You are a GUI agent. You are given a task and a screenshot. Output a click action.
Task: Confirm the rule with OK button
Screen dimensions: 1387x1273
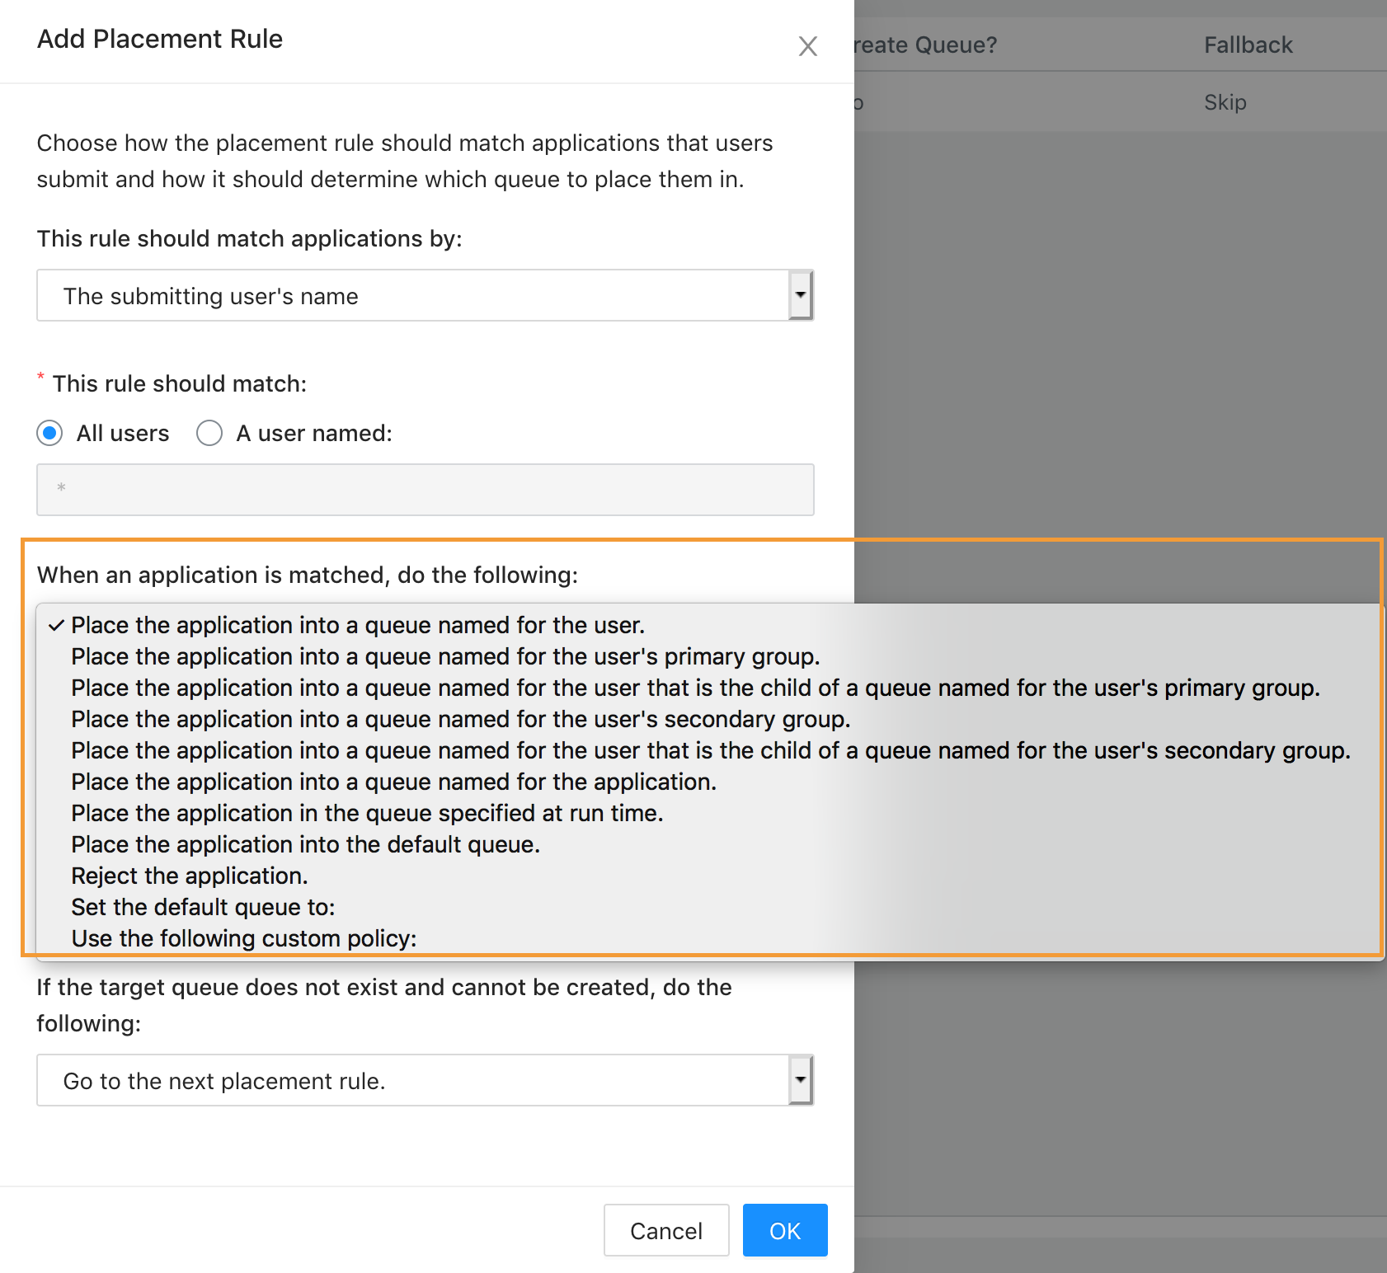coord(784,1230)
